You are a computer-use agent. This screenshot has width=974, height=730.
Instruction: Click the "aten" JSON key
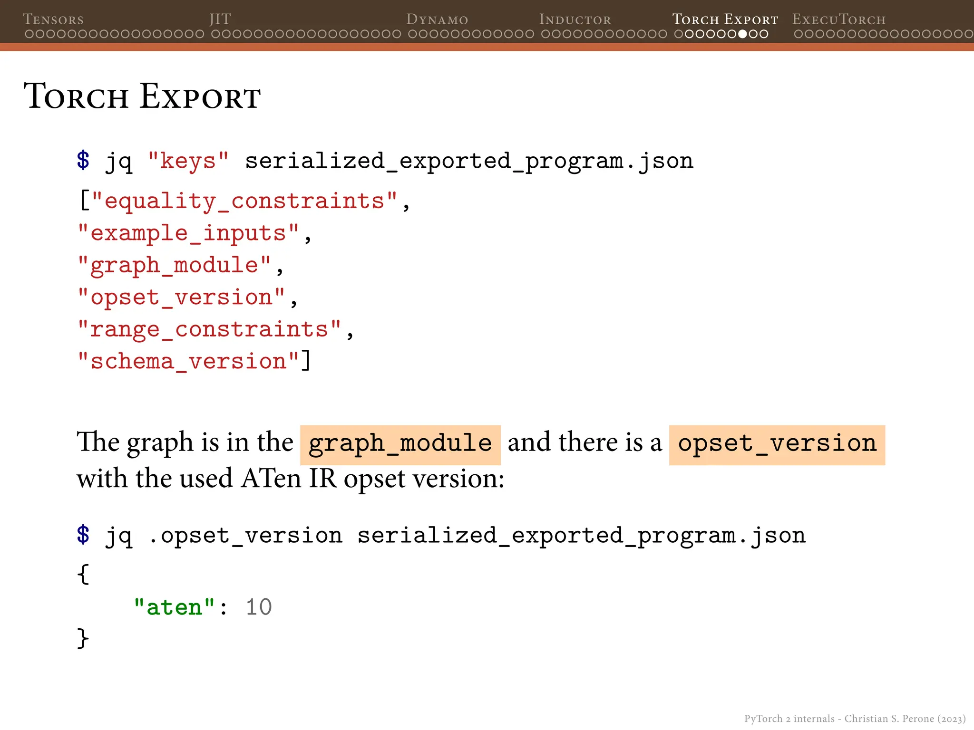(x=174, y=607)
